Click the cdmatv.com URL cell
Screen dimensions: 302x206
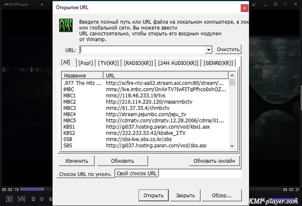[x=165, y=121]
